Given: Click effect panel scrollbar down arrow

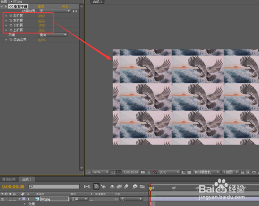Looking at the screenshot, I should pos(82,168).
